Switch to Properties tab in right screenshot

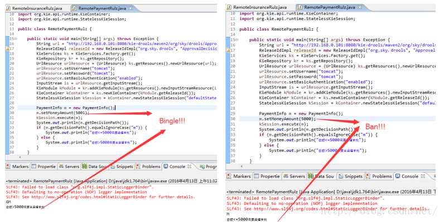coord(267,176)
